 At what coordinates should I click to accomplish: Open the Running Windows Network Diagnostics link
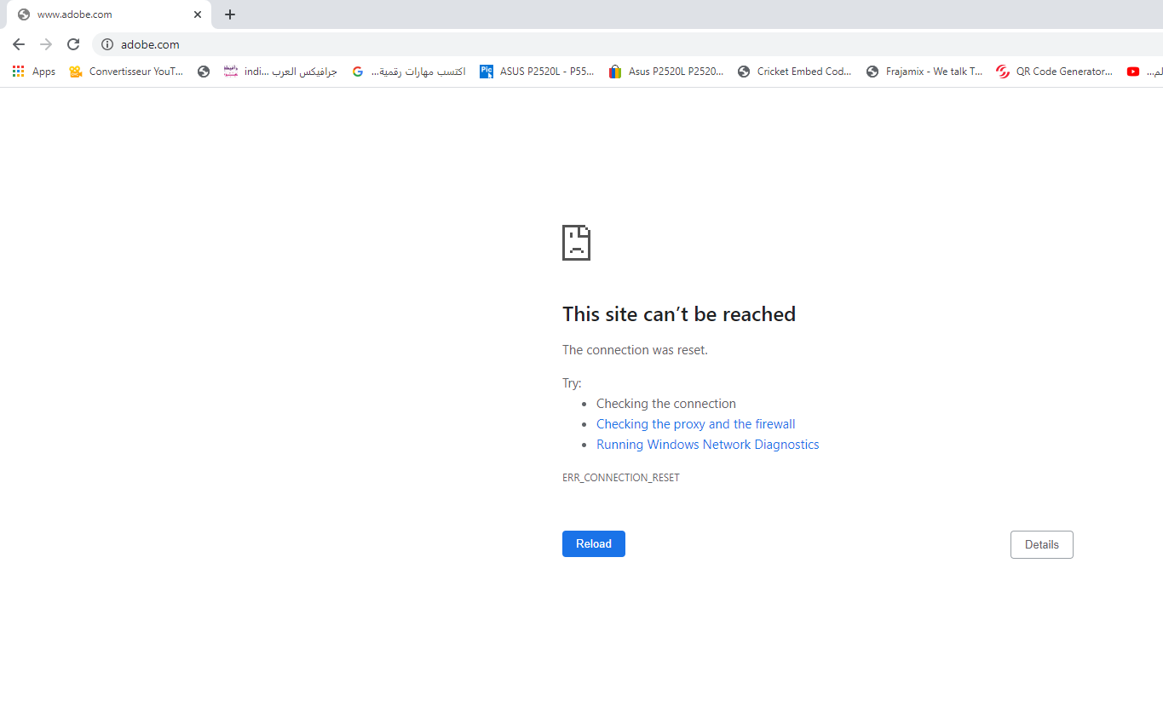coord(707,444)
